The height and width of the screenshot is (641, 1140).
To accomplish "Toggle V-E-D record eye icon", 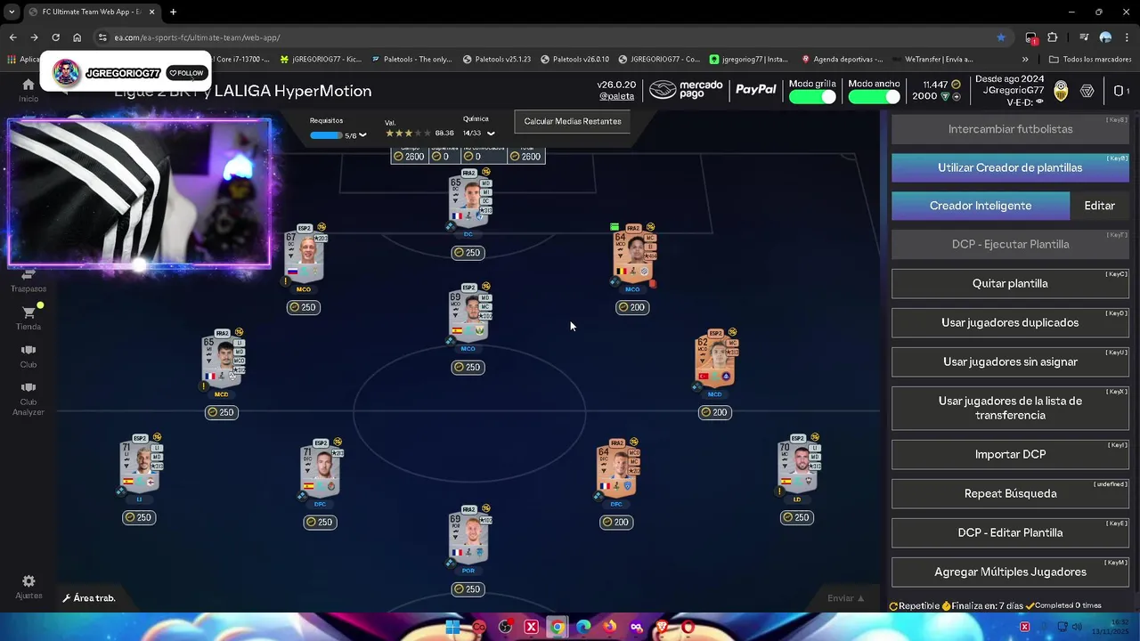I will (x=1039, y=102).
